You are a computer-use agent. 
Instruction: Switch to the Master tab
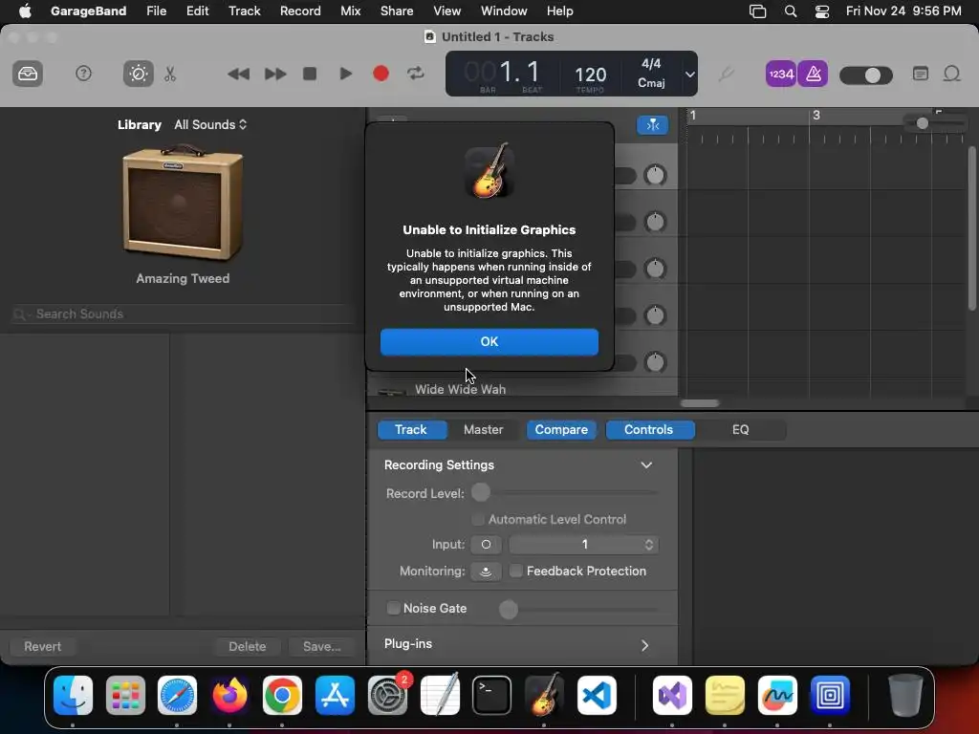[x=483, y=429]
